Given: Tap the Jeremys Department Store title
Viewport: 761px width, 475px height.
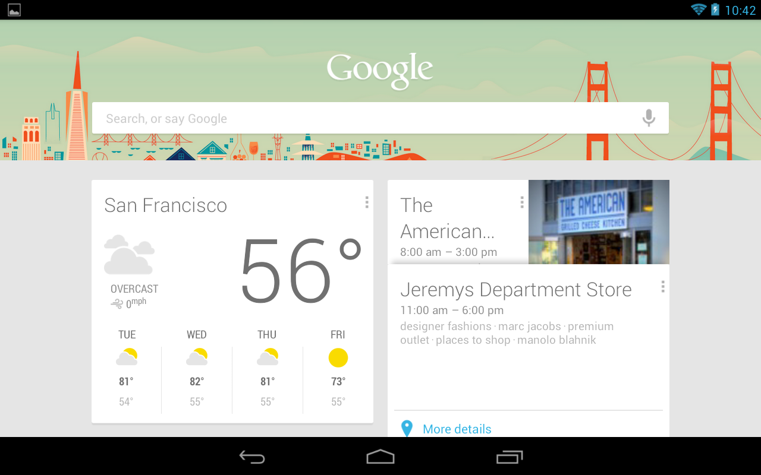Looking at the screenshot, I should 516,290.
